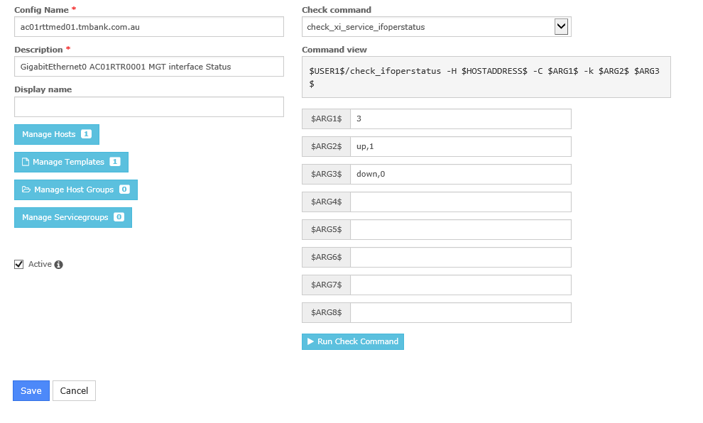Focus the Description text field

[x=148, y=67]
